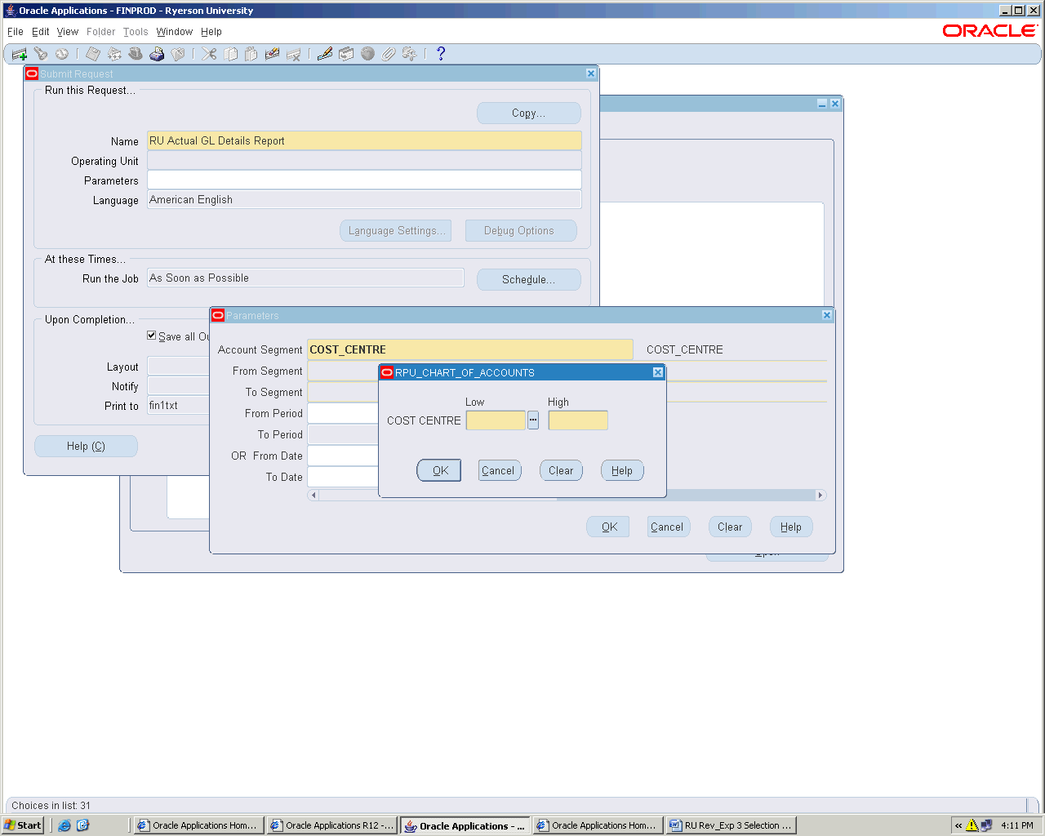
Task: Click Clear in the RPU_CHART_OF_ACCOUNTS dialog
Action: pos(561,470)
